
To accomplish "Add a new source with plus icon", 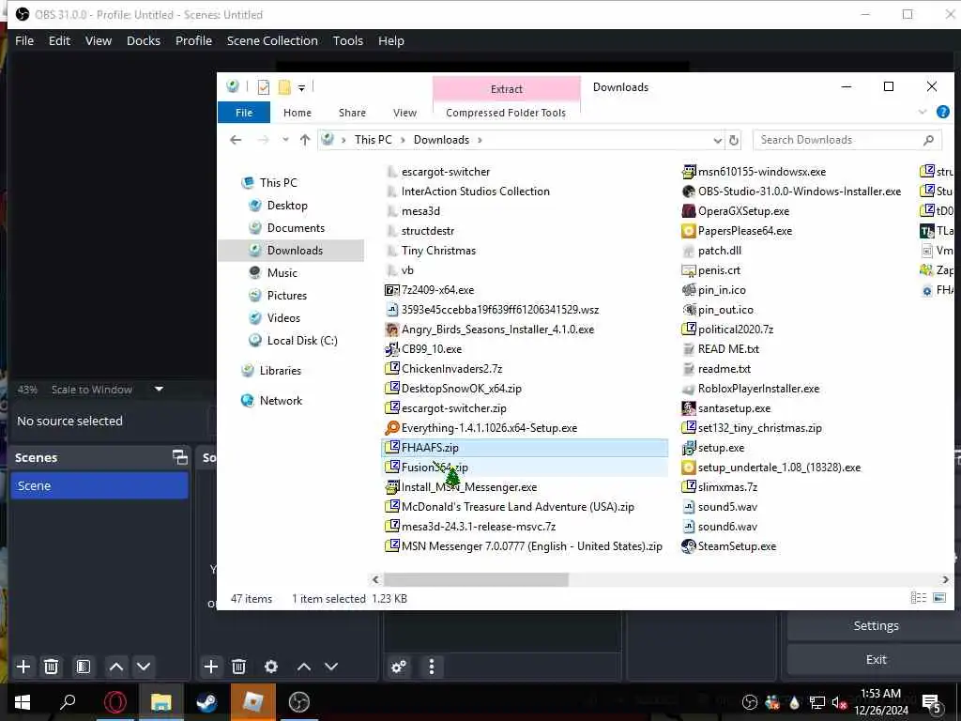I will 211,667.
